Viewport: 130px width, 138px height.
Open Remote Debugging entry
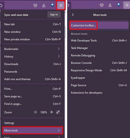point(99,55)
